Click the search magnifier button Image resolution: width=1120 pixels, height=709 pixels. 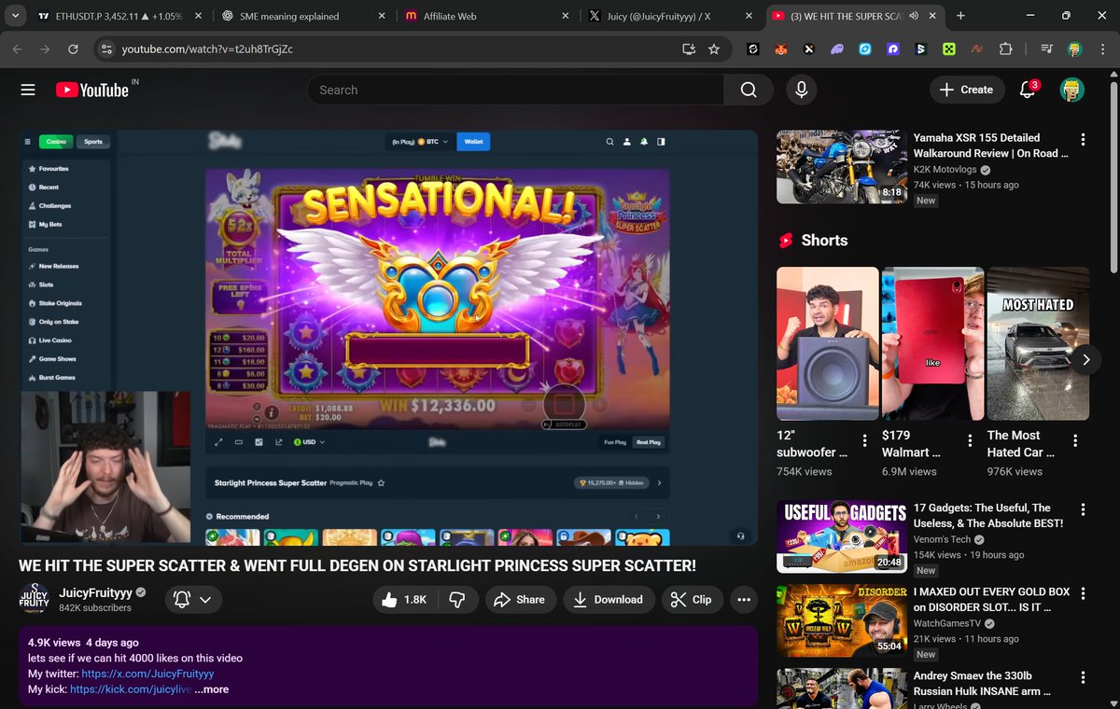pos(749,90)
